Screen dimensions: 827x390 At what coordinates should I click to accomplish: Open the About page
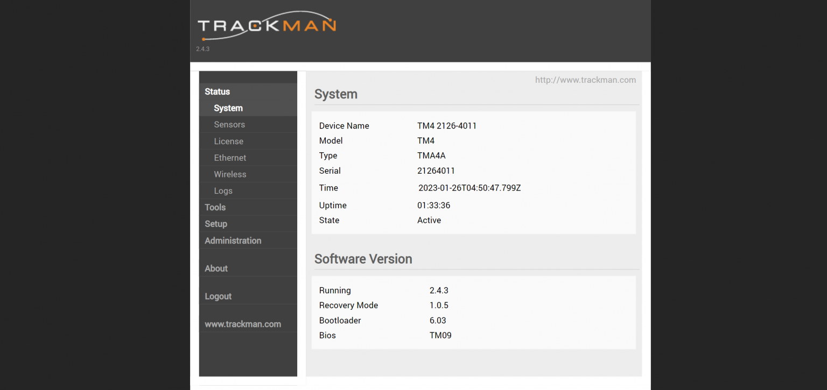(x=216, y=268)
